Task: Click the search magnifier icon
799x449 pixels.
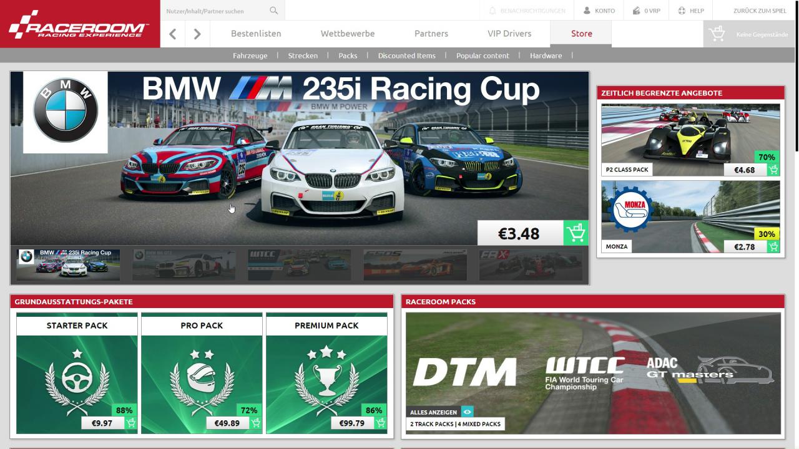Action: 273,11
